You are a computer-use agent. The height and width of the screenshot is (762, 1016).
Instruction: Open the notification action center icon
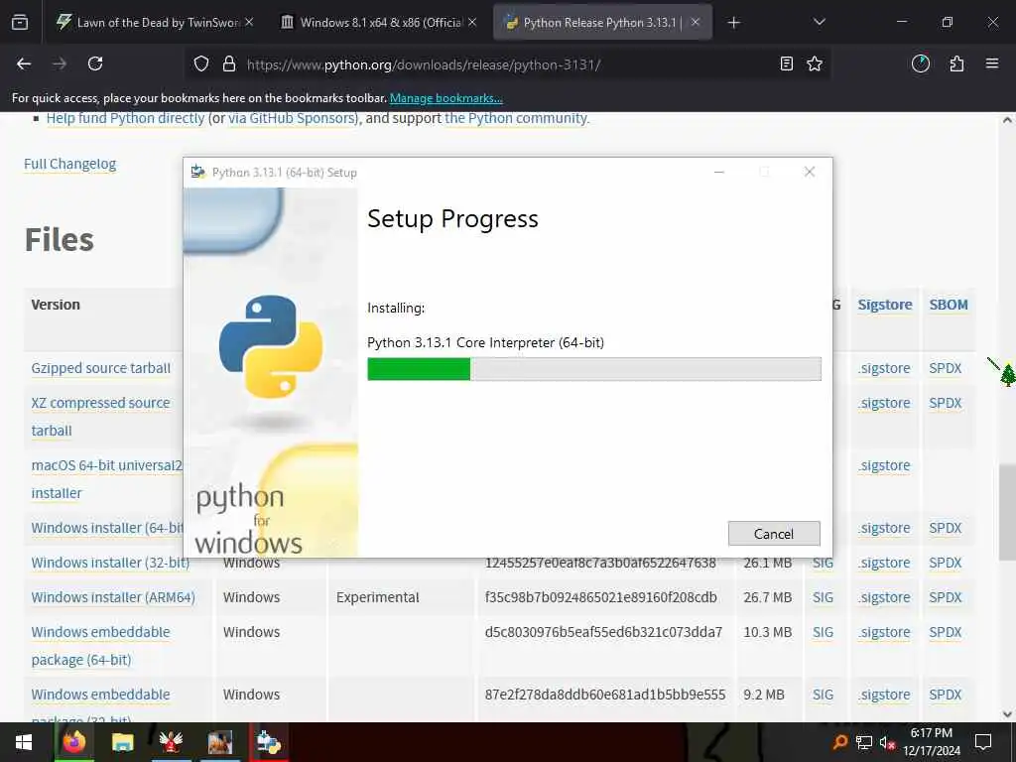point(983,742)
